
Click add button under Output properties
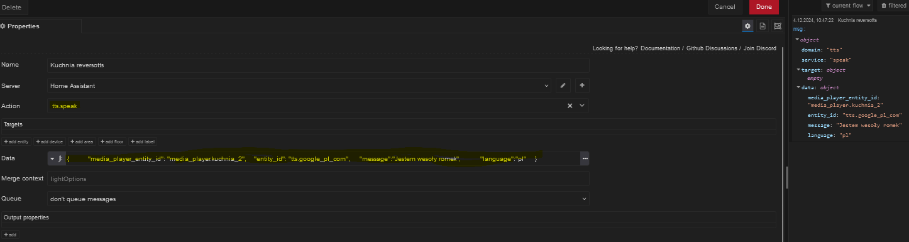tap(10, 234)
